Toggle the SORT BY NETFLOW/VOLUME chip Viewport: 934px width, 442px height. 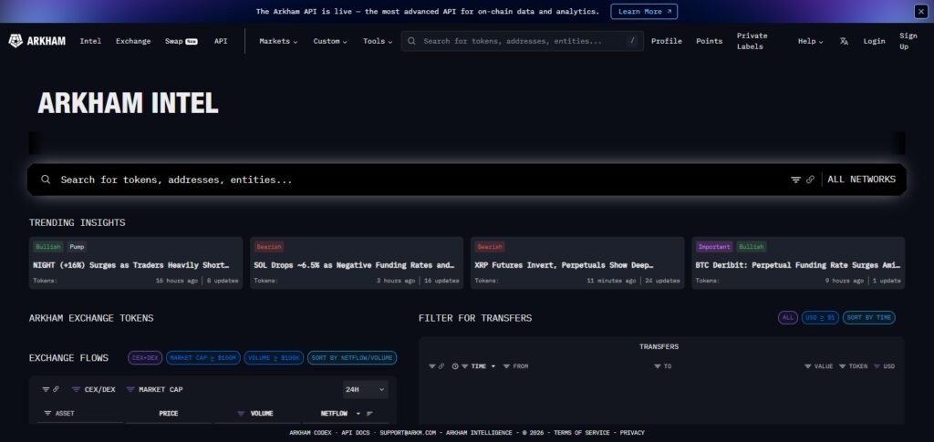click(352, 358)
